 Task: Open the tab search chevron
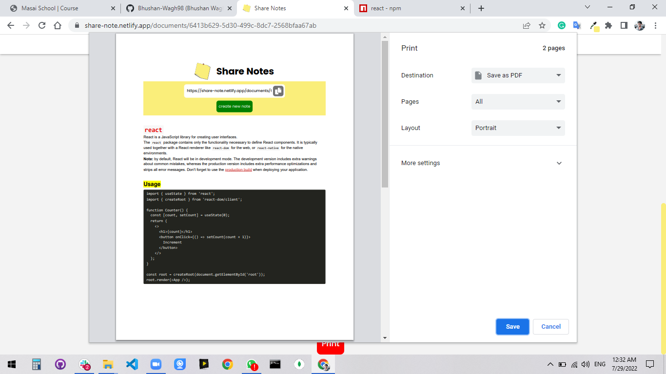coord(587,7)
